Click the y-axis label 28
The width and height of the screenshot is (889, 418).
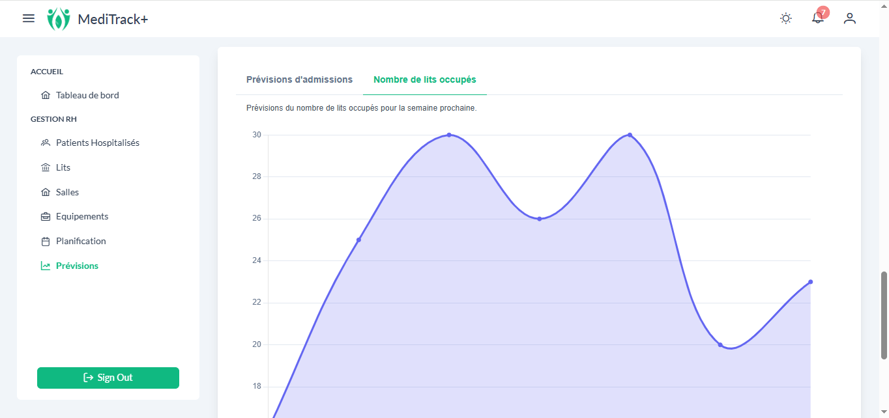pos(257,176)
